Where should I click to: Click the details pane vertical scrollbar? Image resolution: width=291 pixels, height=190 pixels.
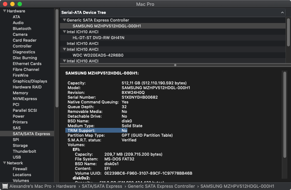tap(285, 115)
